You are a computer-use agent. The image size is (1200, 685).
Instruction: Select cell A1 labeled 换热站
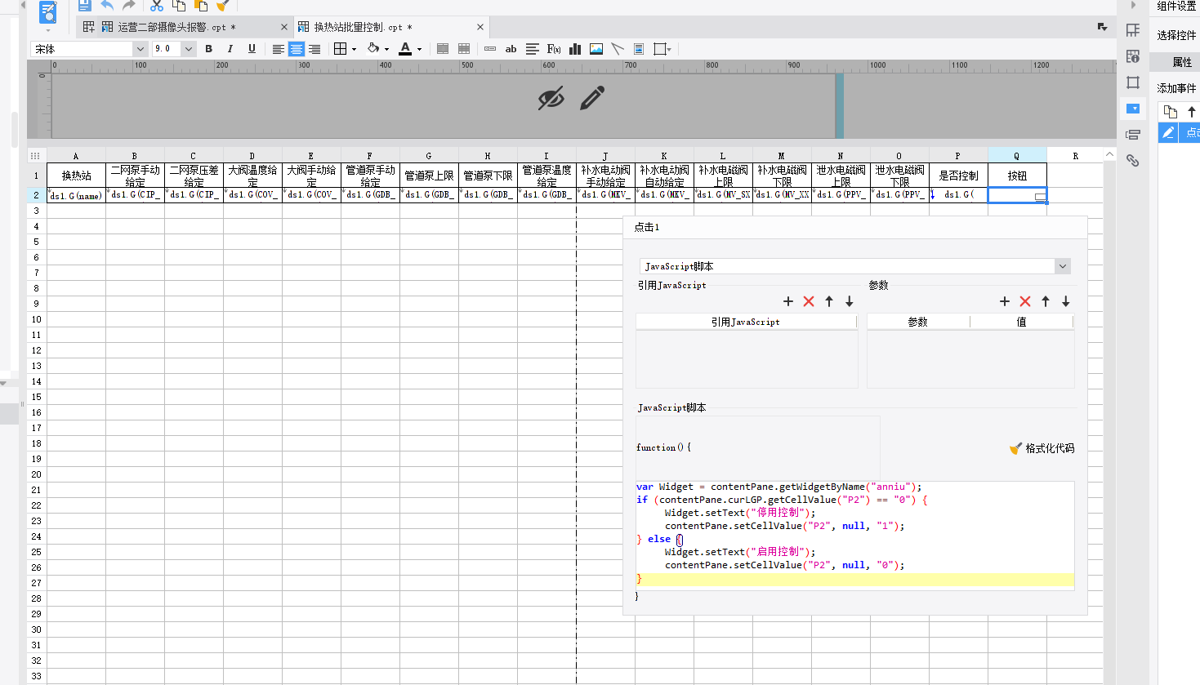(76, 176)
